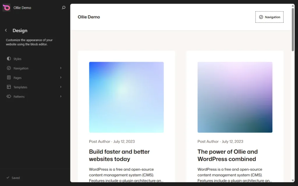Go back using the arrow beside Design

click(x=6, y=30)
